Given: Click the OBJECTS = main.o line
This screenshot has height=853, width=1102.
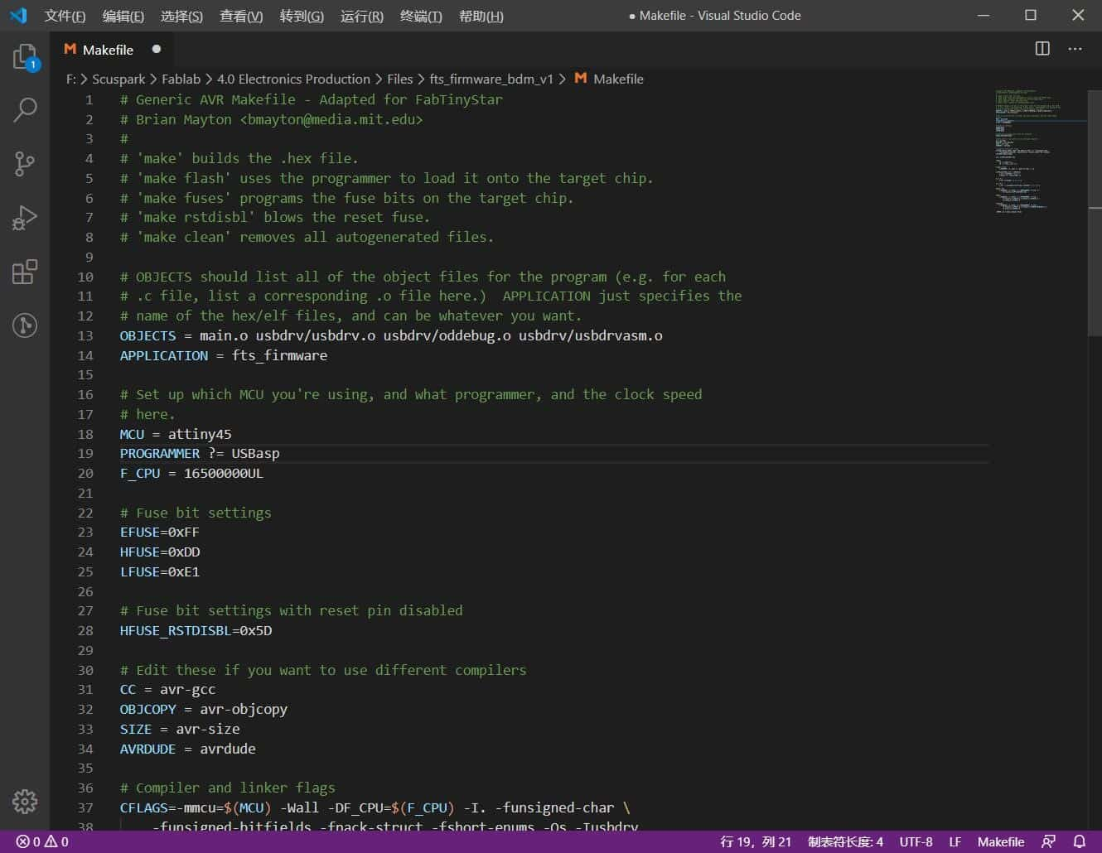Looking at the screenshot, I should coord(391,335).
